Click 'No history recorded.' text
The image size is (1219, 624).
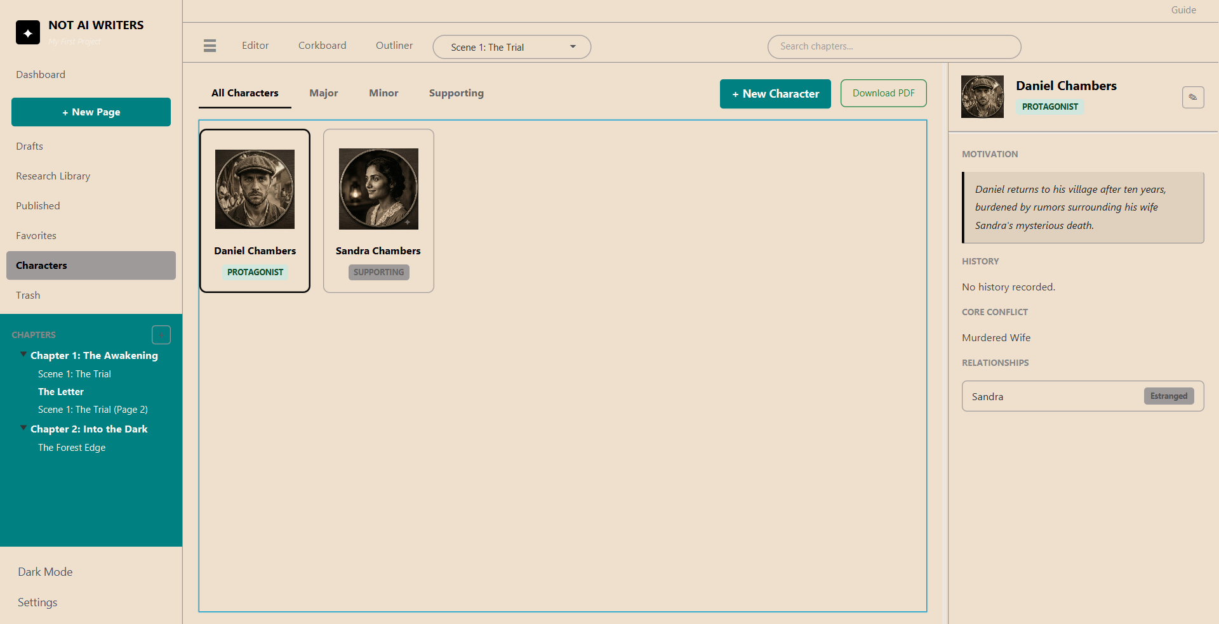1008,287
